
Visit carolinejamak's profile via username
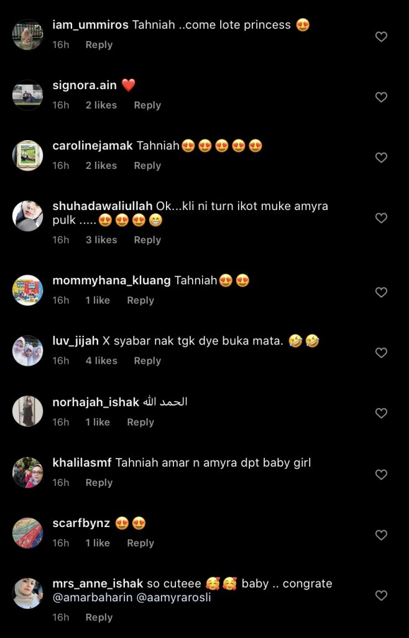tap(93, 146)
